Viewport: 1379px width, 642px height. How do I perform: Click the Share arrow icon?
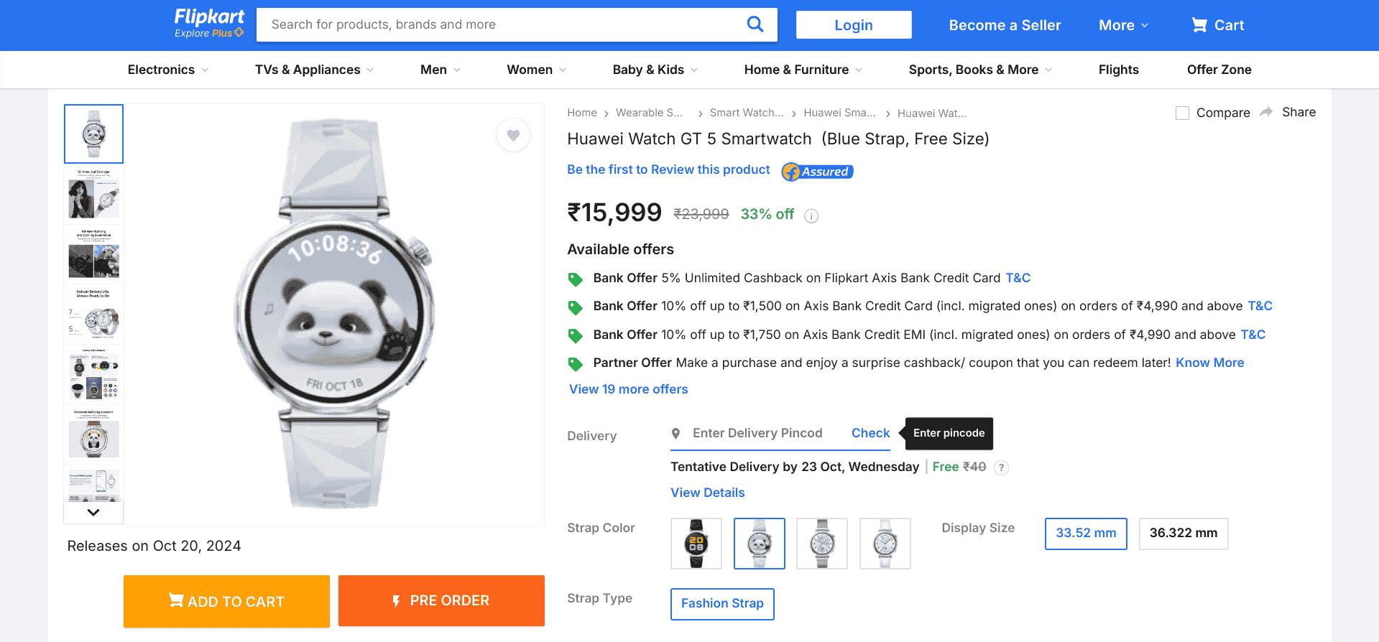tap(1266, 112)
